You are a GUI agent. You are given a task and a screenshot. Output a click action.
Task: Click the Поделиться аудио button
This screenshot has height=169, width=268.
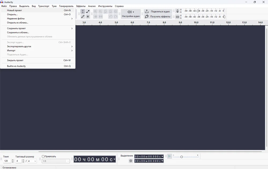pos(158,11)
